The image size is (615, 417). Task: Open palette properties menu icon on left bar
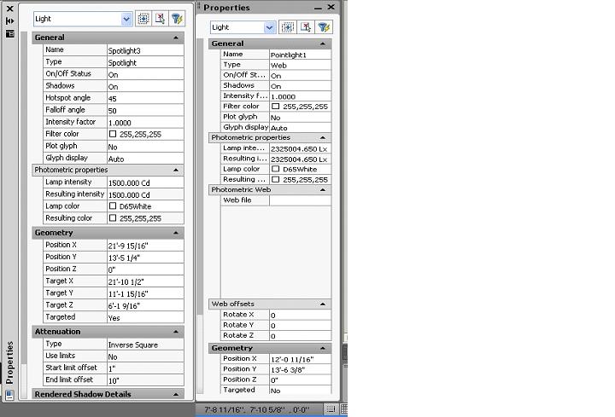[x=9, y=33]
